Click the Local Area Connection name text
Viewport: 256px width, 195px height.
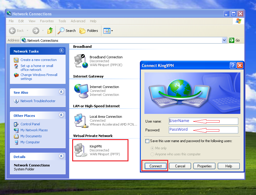[106, 117]
